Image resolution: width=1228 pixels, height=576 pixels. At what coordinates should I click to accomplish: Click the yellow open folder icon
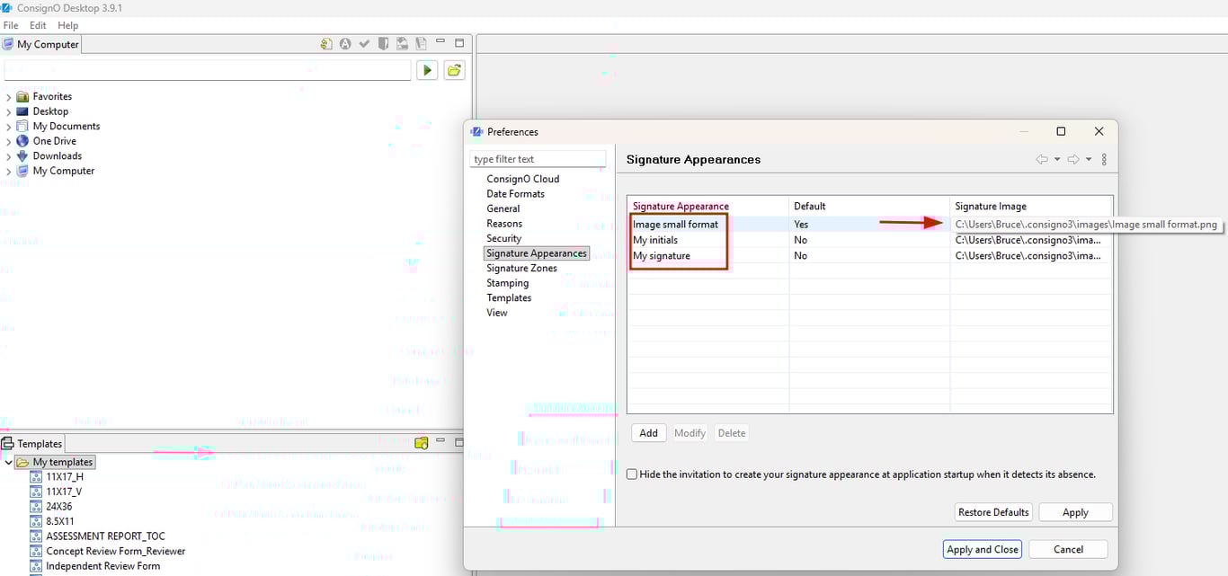[x=455, y=70]
